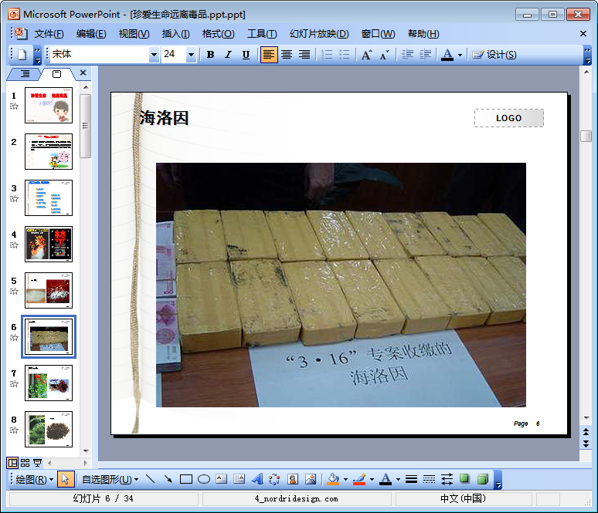Select slide 1 thumbnail
The image size is (598, 513).
point(49,105)
